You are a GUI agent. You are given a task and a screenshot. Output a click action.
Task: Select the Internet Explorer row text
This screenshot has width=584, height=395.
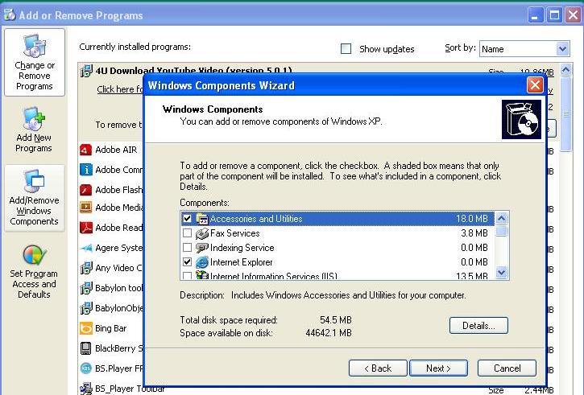(241, 262)
